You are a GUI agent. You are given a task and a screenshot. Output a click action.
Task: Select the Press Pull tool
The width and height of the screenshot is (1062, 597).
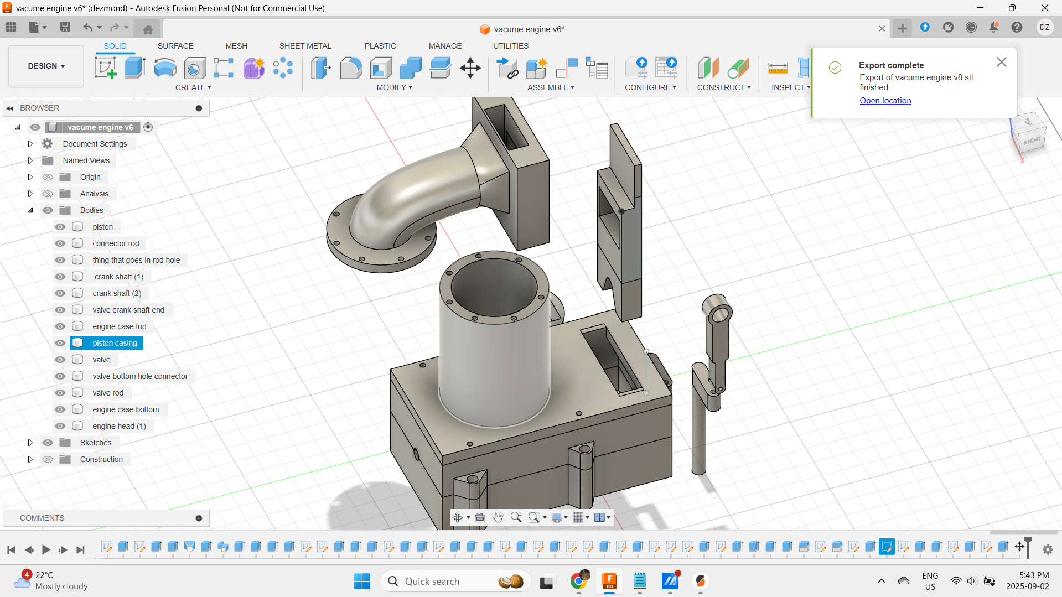click(x=321, y=68)
